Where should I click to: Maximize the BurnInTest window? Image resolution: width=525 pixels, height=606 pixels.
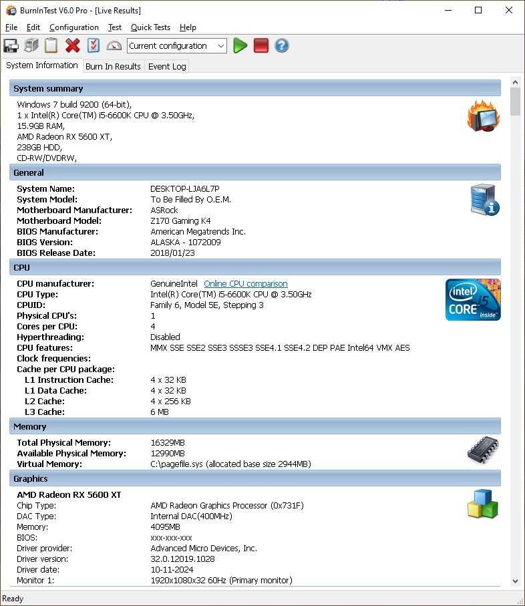point(478,11)
